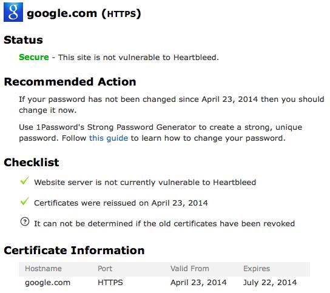Screen dimensions: 330x293
Task: Select the google.com hostname cell
Action: (47, 283)
